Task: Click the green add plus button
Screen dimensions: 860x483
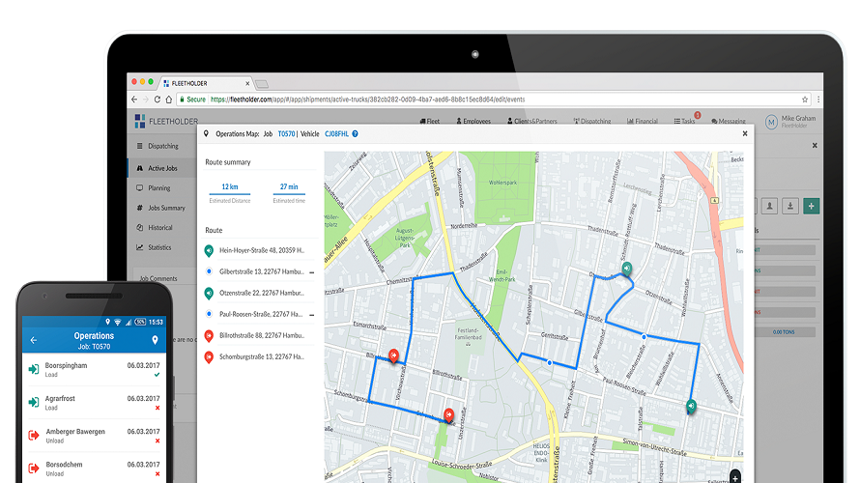Action: (811, 206)
